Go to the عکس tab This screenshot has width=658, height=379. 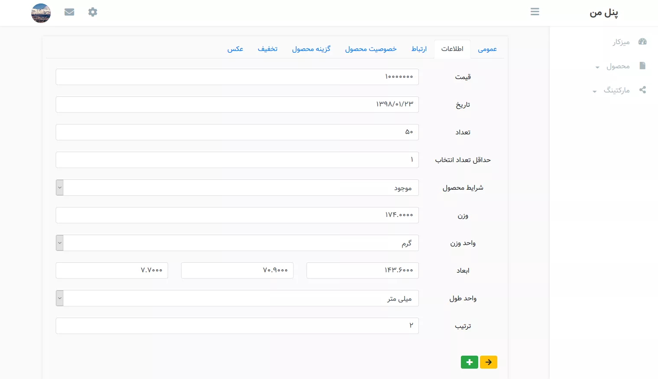coord(235,49)
